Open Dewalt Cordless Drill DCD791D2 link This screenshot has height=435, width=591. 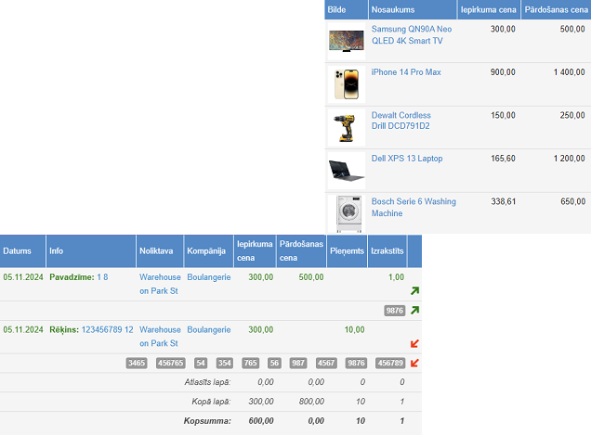(401, 121)
